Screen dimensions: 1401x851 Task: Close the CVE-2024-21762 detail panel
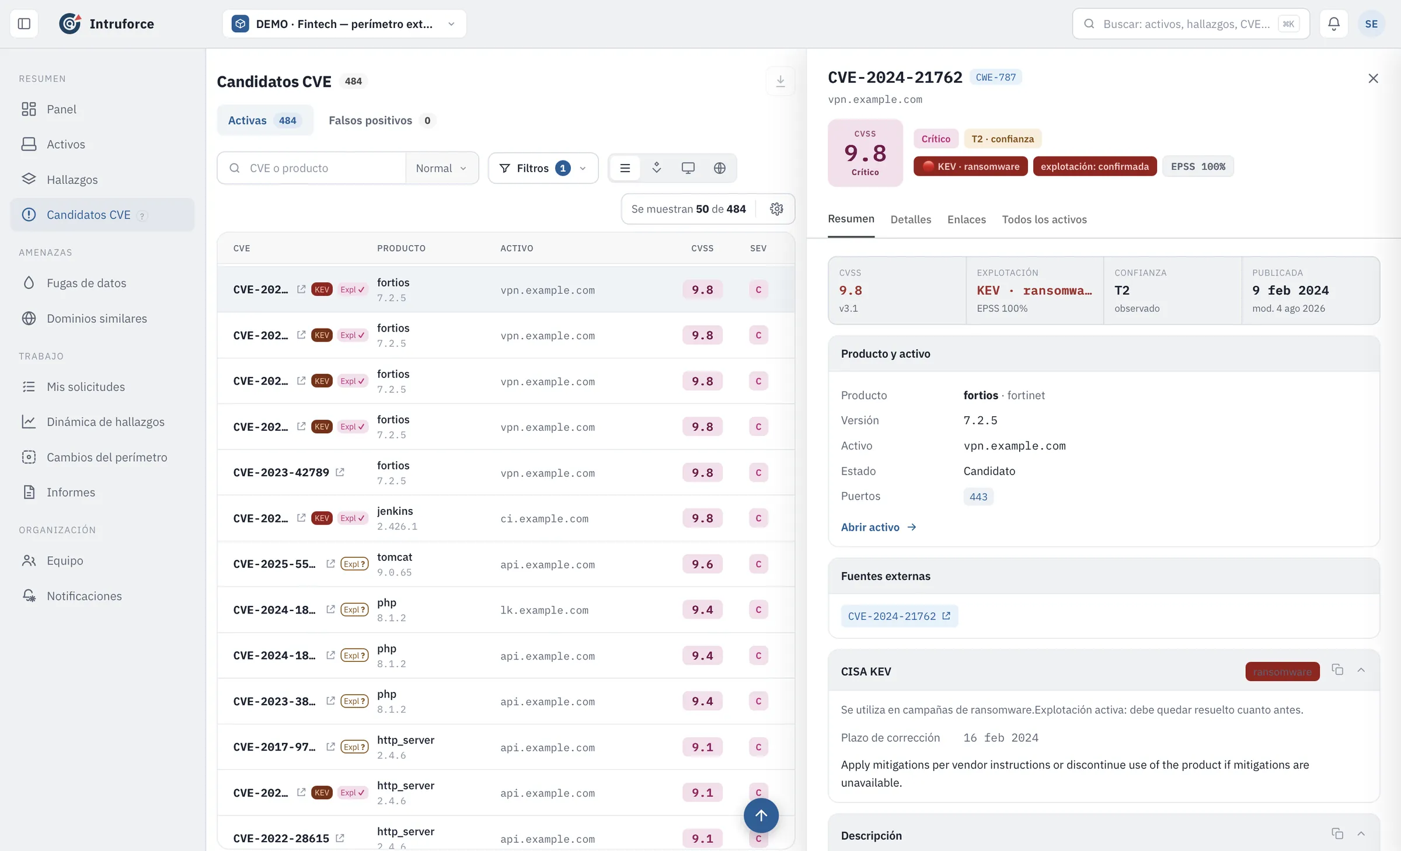click(x=1373, y=78)
